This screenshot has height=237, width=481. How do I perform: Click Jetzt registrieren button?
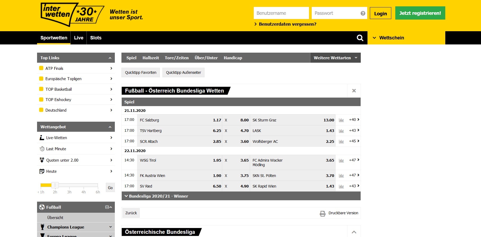point(420,13)
